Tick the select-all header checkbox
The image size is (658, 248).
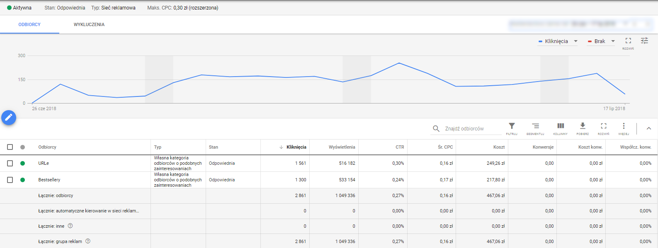(10, 147)
